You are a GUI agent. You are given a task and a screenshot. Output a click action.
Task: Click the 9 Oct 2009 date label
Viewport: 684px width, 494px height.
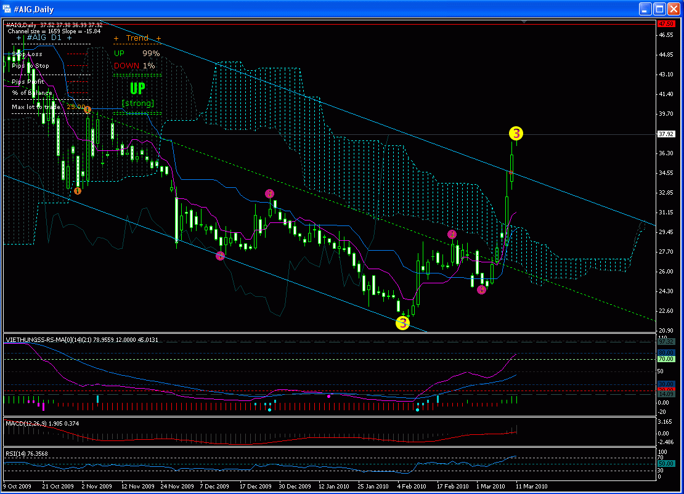[18, 486]
